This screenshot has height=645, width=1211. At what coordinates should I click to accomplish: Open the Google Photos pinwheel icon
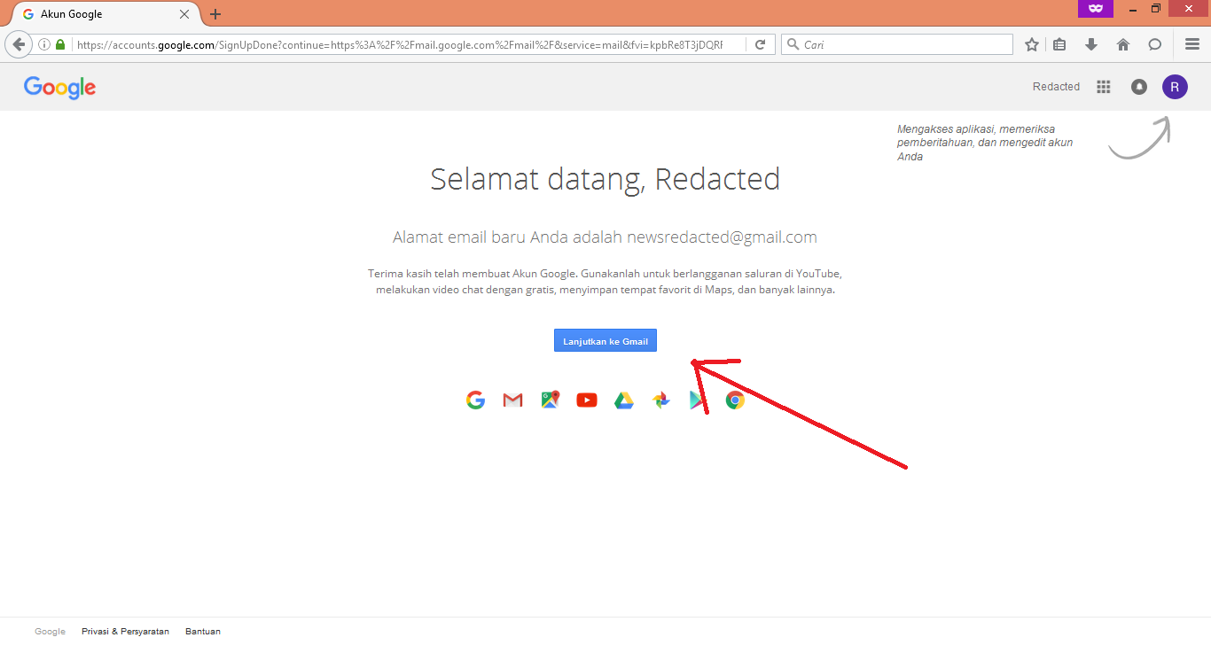point(661,400)
